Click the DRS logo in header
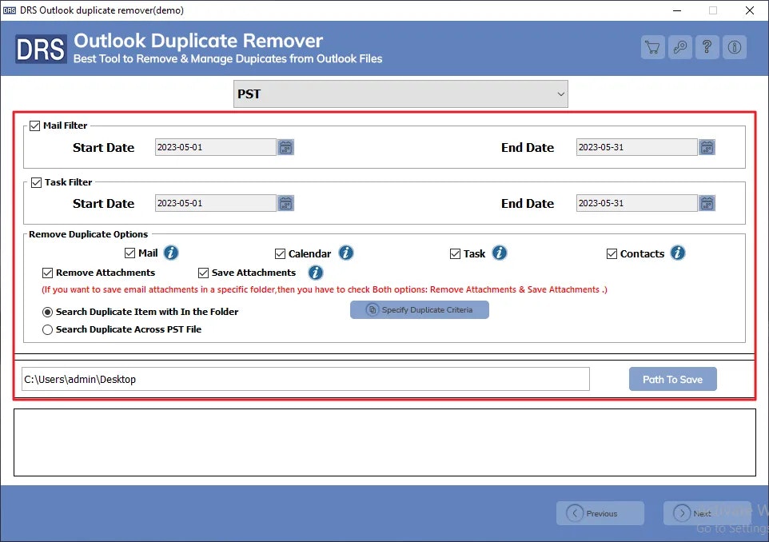The height and width of the screenshot is (542, 769). (41, 49)
